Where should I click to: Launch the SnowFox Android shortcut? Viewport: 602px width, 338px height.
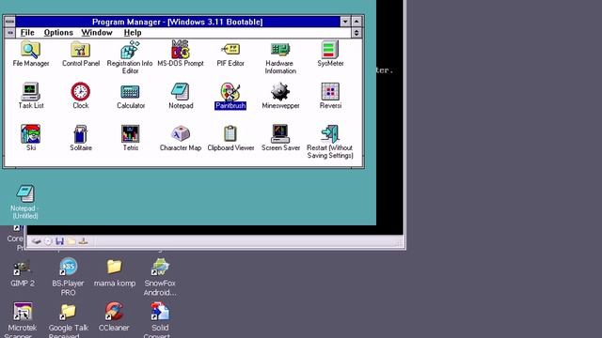point(160,277)
